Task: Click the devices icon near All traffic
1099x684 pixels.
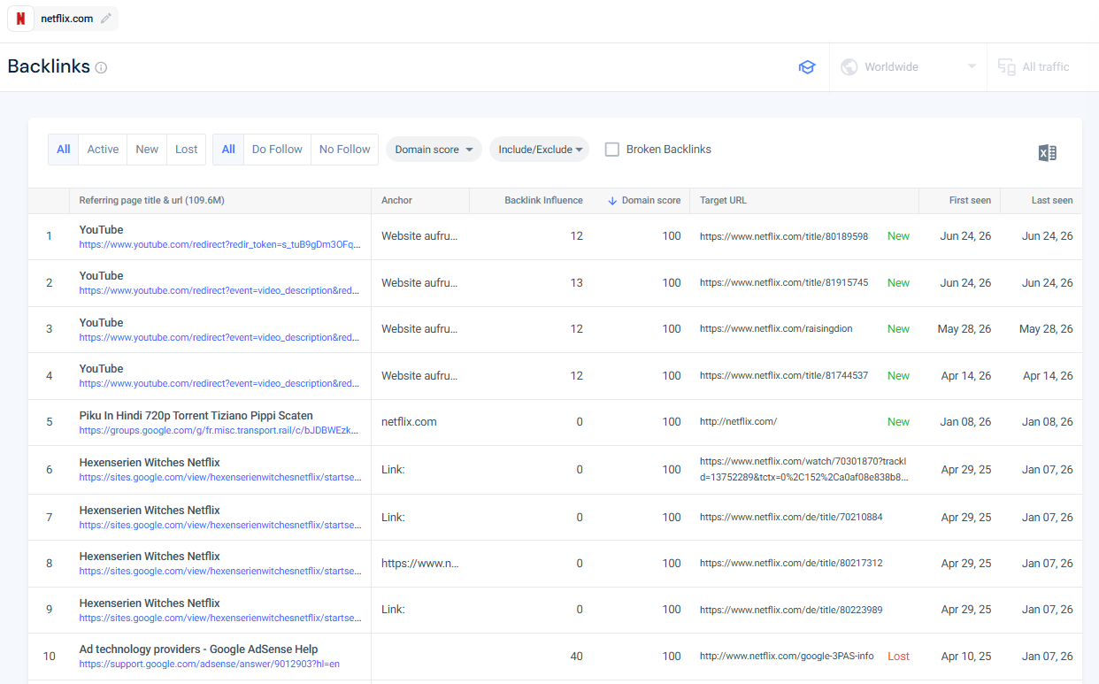Action: [x=1006, y=67]
